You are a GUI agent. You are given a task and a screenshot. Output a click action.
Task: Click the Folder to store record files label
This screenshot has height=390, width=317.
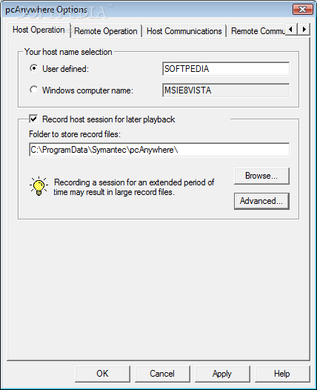coord(75,134)
